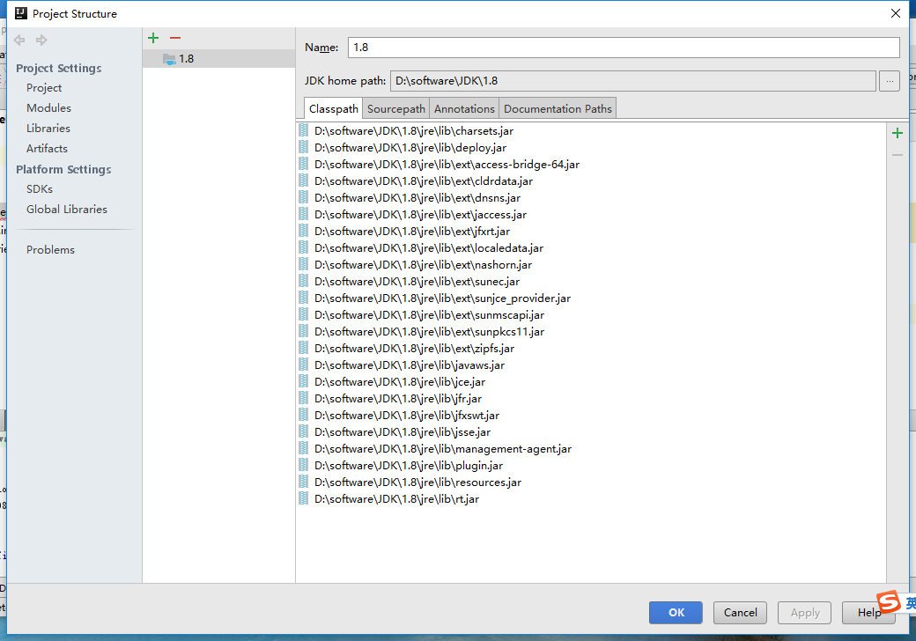Click the Help button

tap(868, 613)
